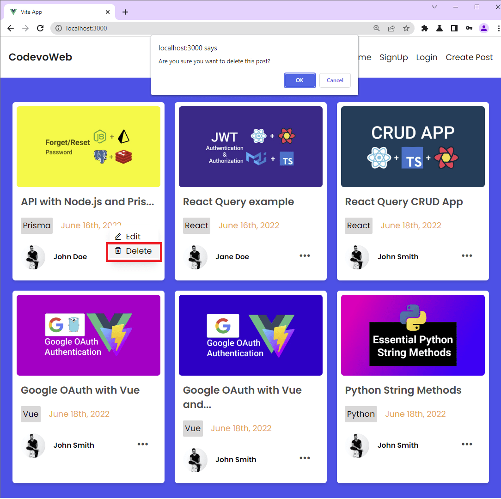Open options menu on Google OAuth with Vue card
501x499 pixels.
pyautogui.click(x=143, y=444)
